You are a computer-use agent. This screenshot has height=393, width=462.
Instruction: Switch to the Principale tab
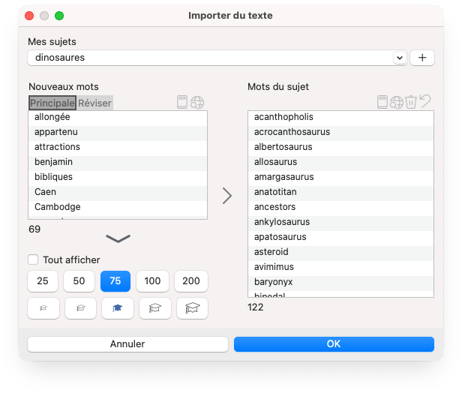pos(52,103)
